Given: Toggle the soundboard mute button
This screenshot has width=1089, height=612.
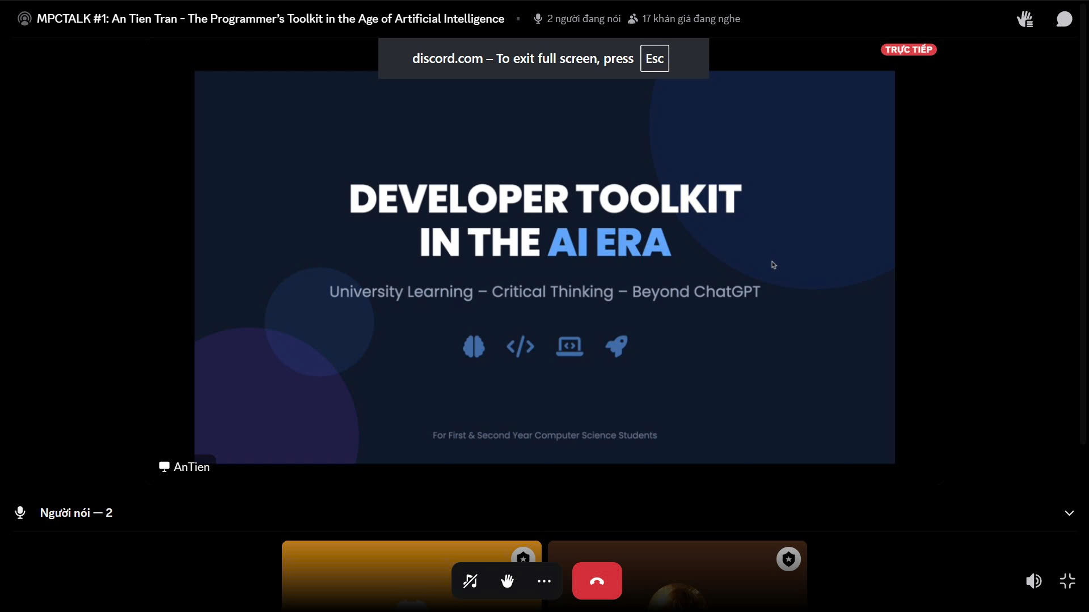Looking at the screenshot, I should (x=470, y=581).
